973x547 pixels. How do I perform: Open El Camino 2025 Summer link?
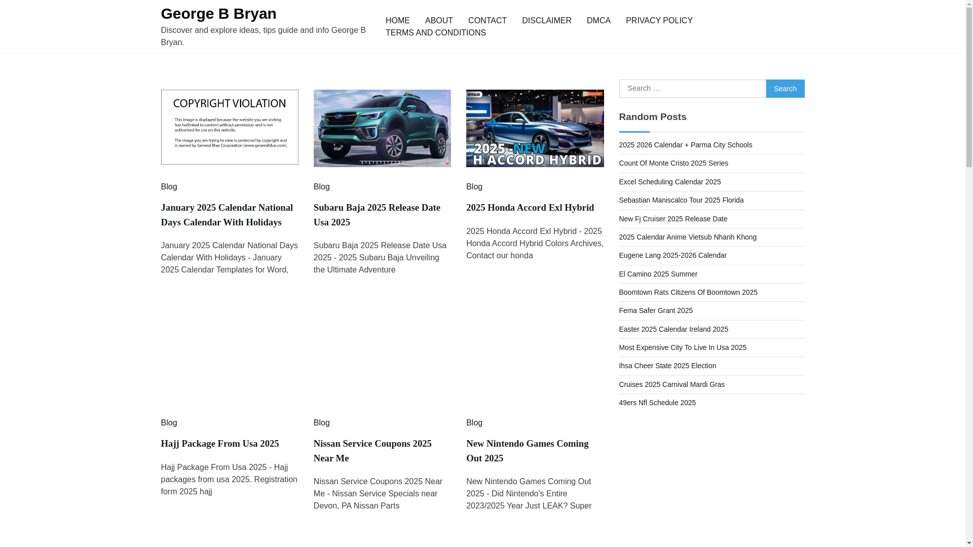(658, 274)
